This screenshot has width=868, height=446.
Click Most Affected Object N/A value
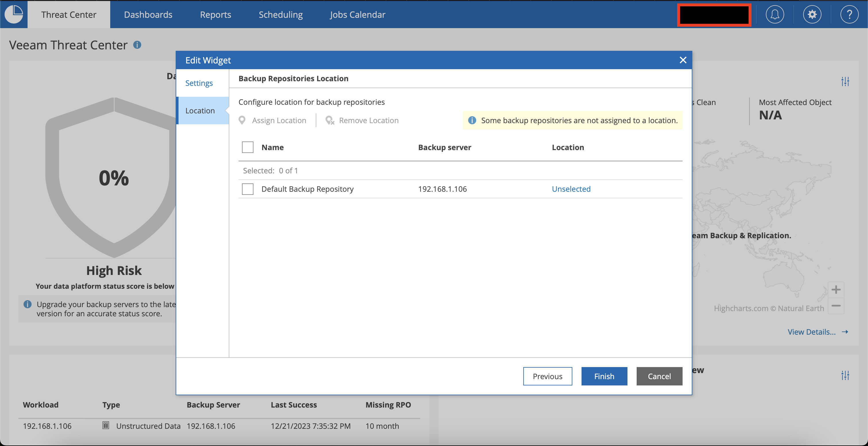[x=770, y=115]
